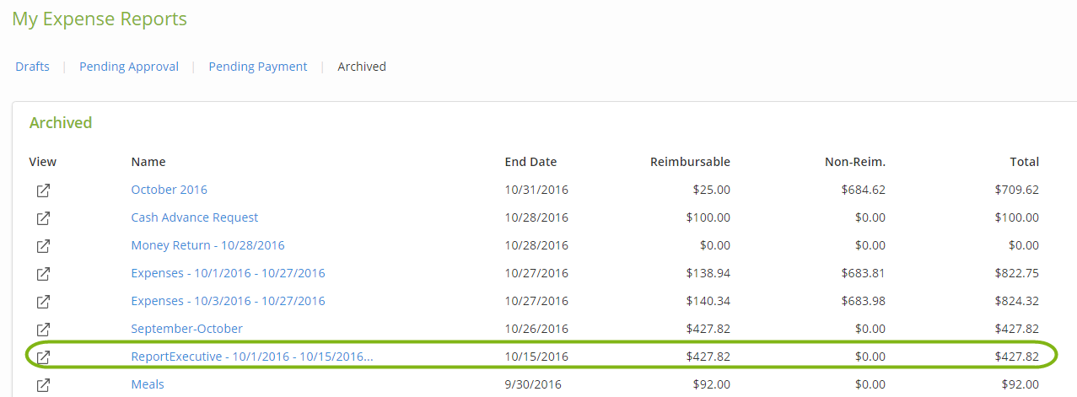Screen dimensions: 1077x397
Task: Open the October 2016 report link
Action: tap(169, 190)
